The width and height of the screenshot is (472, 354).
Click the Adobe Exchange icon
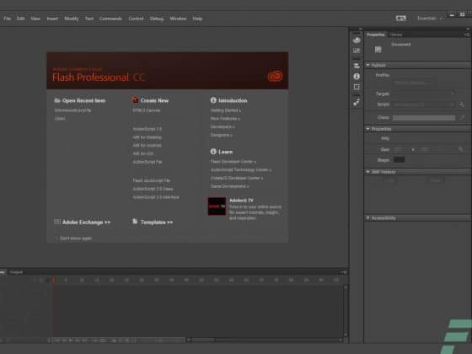pyautogui.click(x=57, y=222)
